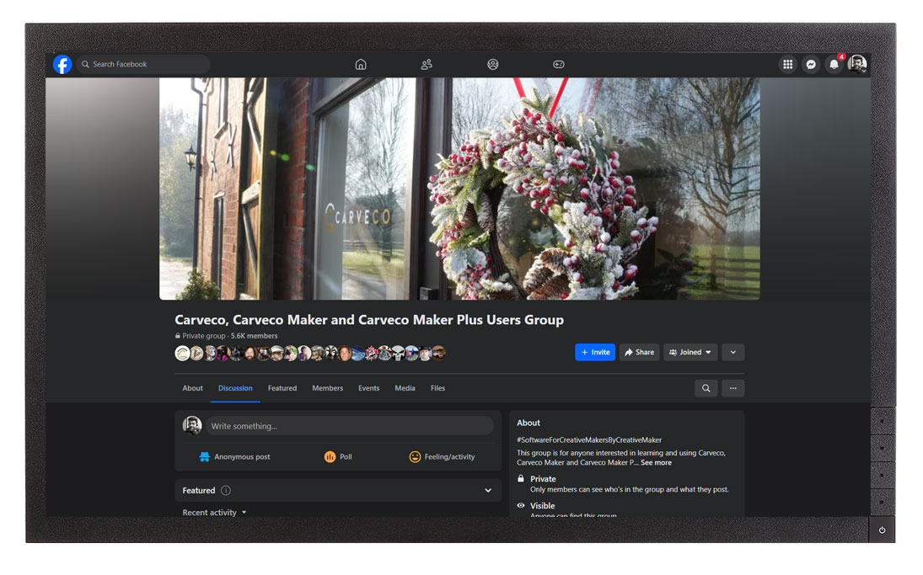This screenshot has height=575, width=923.
Task: Click the Private label in About
Action: pos(543,479)
